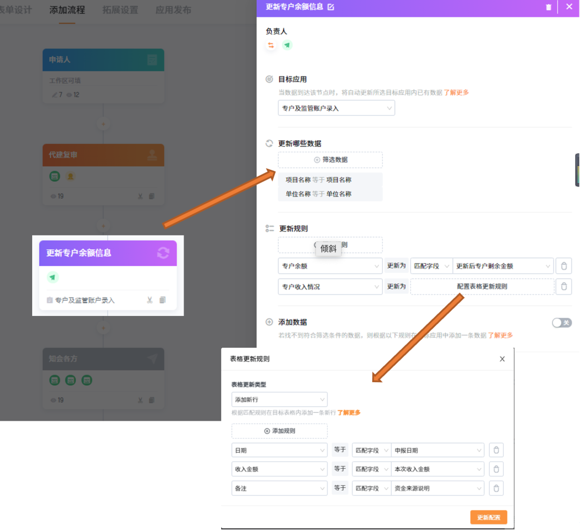Delete the 专户余额 update rule row

tap(563, 266)
